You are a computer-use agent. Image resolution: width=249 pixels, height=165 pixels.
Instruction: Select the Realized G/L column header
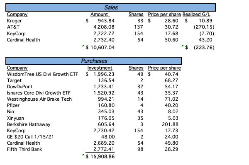click(x=196, y=15)
